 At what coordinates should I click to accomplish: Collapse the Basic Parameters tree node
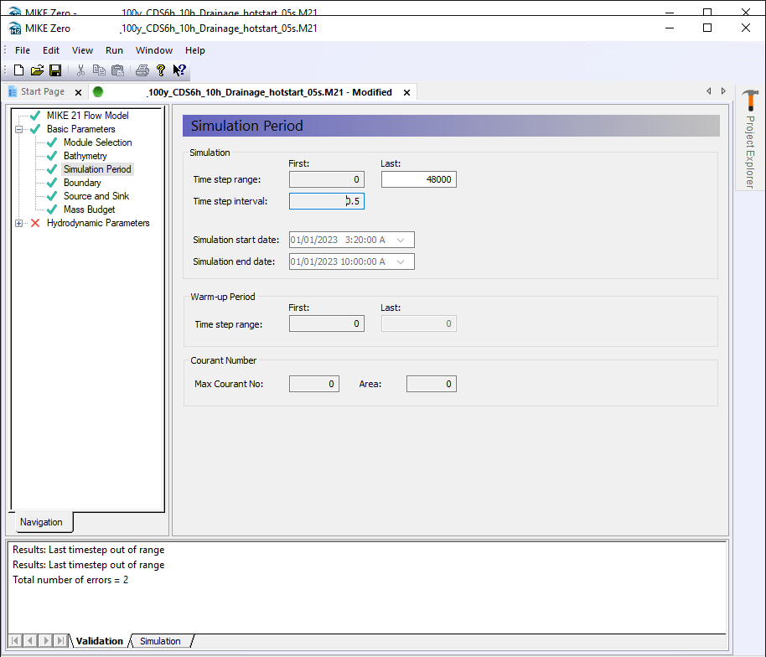[x=18, y=129]
